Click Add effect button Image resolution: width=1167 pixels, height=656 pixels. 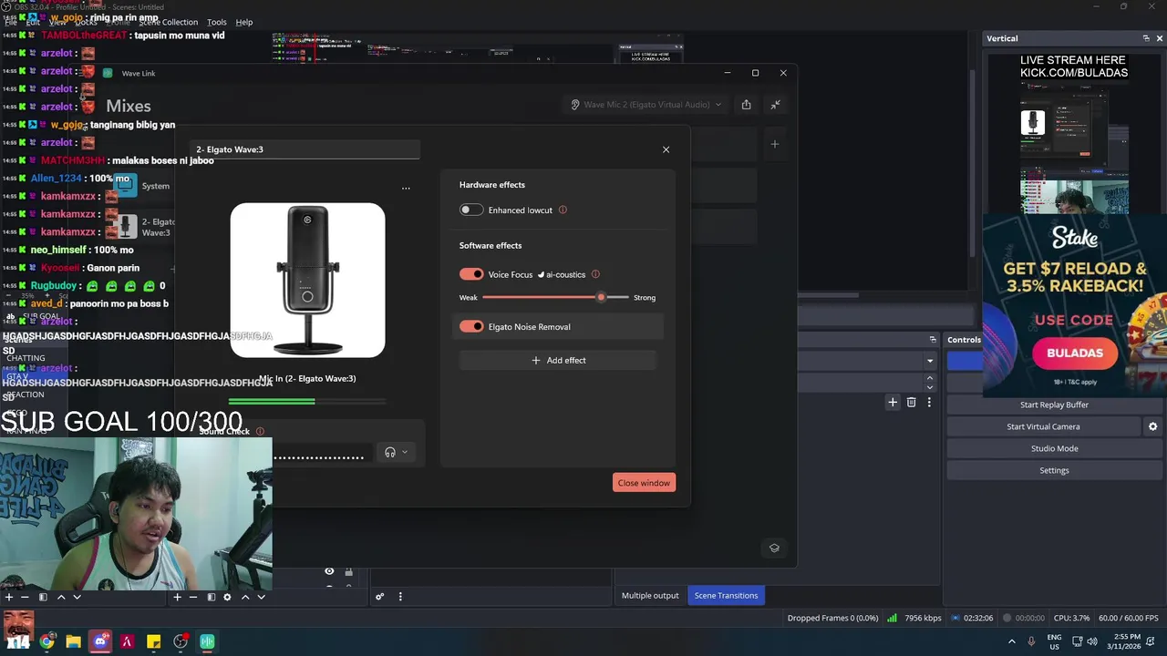[x=558, y=361]
